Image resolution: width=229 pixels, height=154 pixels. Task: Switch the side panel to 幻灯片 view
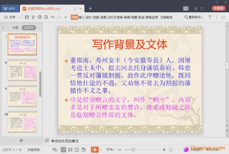[29, 28]
